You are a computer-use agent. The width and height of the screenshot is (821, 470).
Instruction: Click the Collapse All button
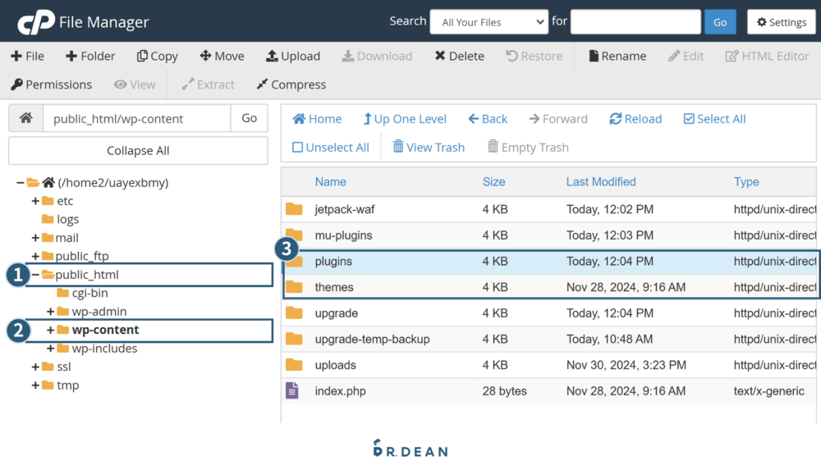138,151
